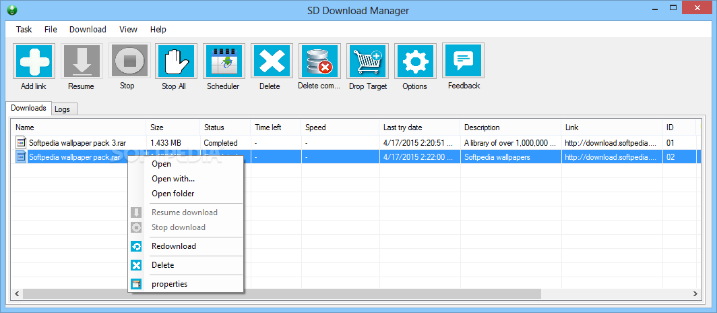Click description 'A library of over 1,000,000'
717x313 pixels.
point(510,143)
